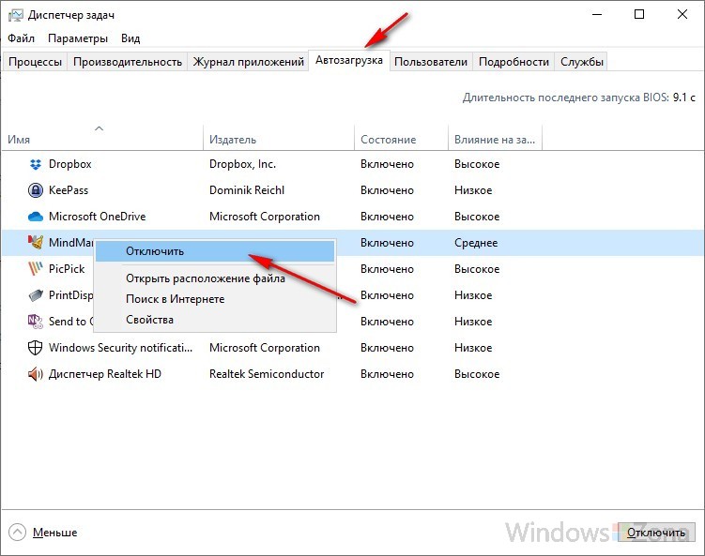705x556 pixels.
Task: Toggle sort order via the Имя column arrow
Action: [x=99, y=128]
